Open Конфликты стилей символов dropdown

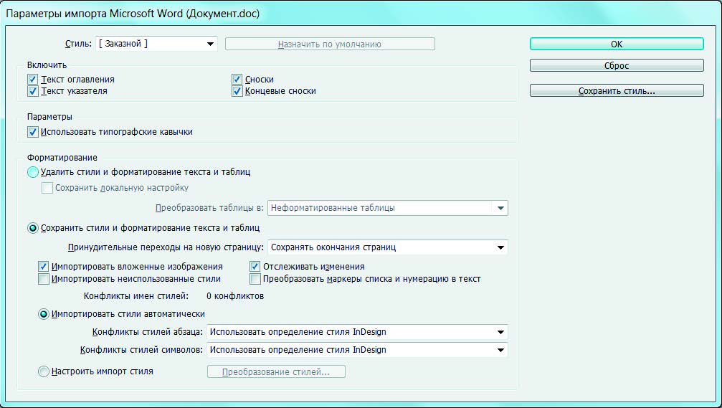click(357, 350)
